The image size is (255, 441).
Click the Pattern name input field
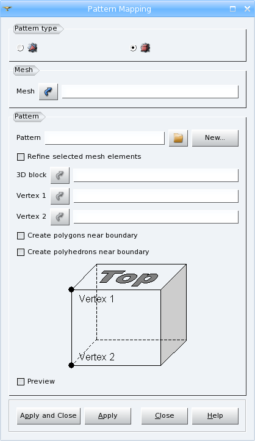coord(104,138)
